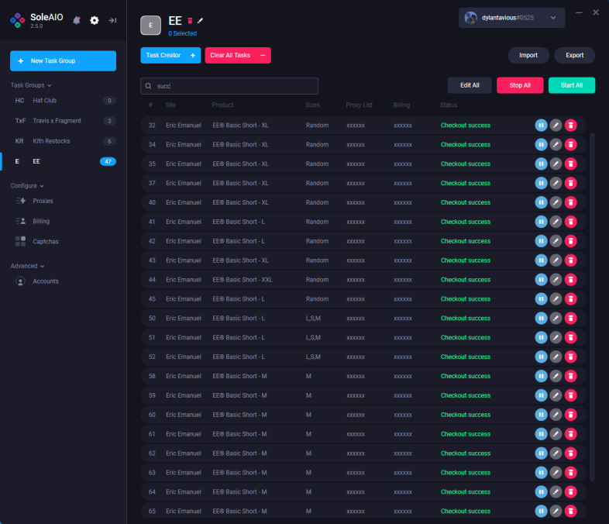The width and height of the screenshot is (609, 524).
Task: Pause task 52
Action: click(541, 357)
